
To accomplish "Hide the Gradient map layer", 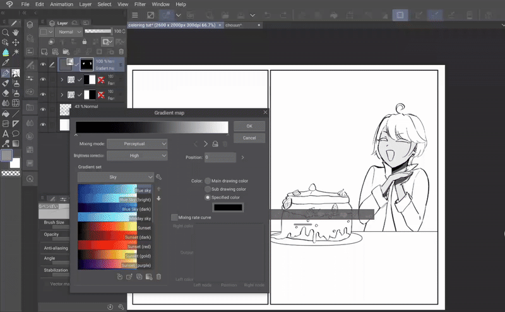I will tap(43, 64).
